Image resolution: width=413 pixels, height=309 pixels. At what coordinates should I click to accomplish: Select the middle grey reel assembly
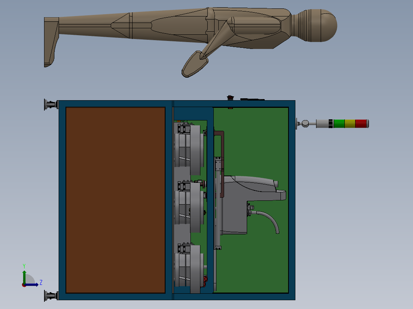click(189, 207)
